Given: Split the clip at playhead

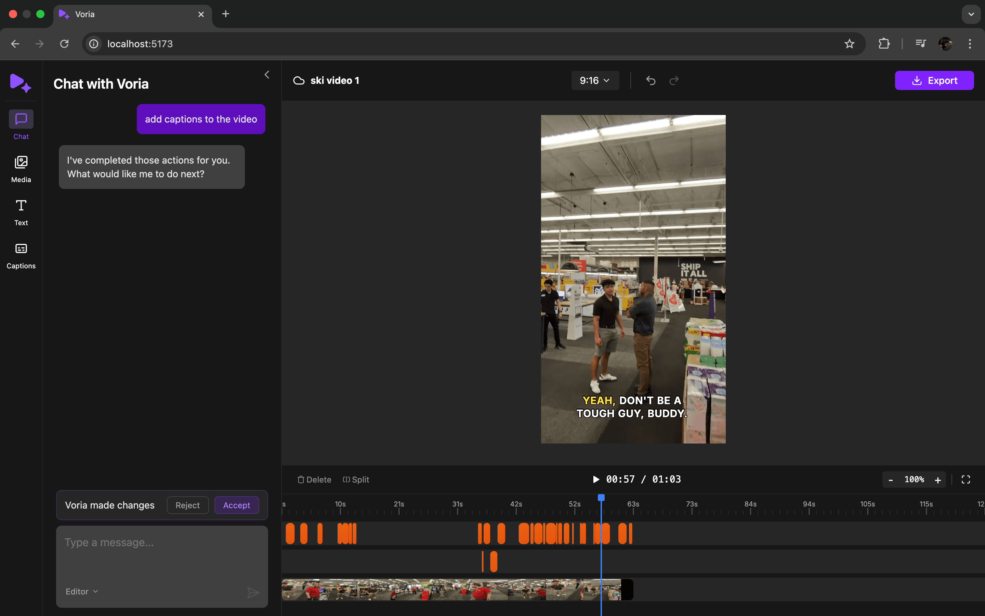Looking at the screenshot, I should (356, 479).
